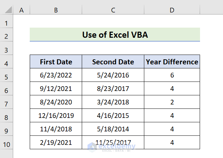
Task: Select column C header
Action: click(x=113, y=10)
